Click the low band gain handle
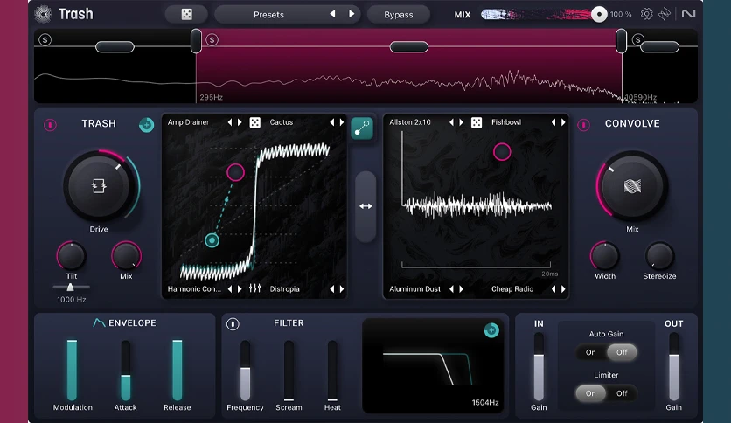The image size is (731, 423). point(115,46)
